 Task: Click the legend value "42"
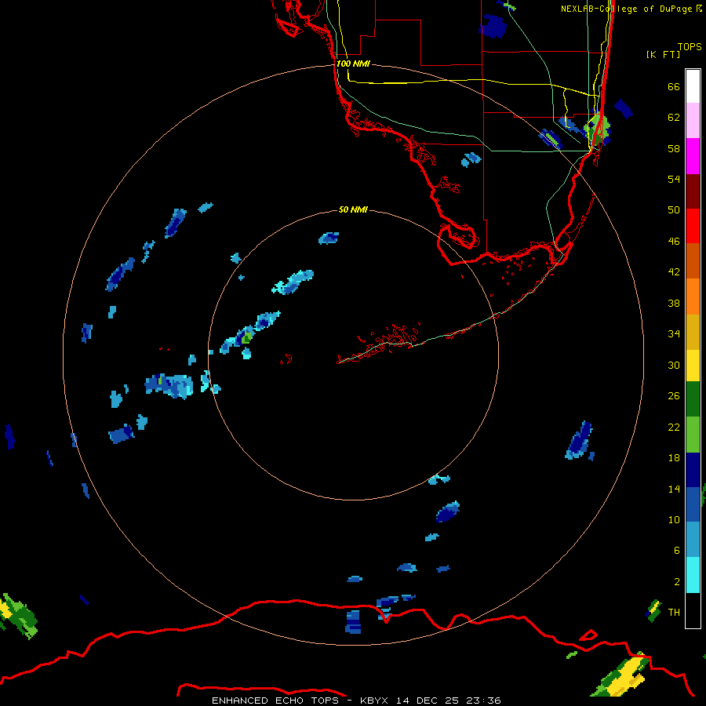pos(674,272)
